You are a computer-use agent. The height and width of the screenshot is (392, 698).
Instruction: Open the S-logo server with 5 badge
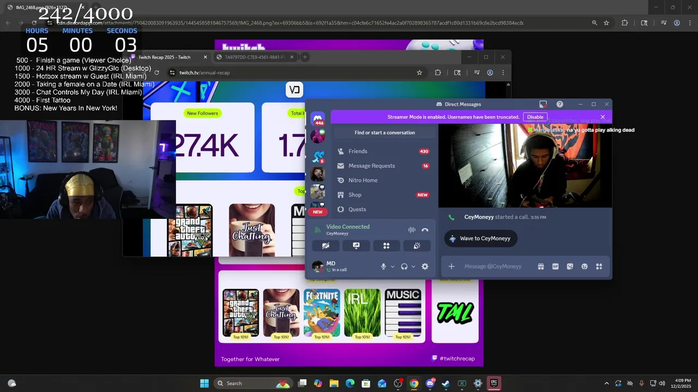318,157
